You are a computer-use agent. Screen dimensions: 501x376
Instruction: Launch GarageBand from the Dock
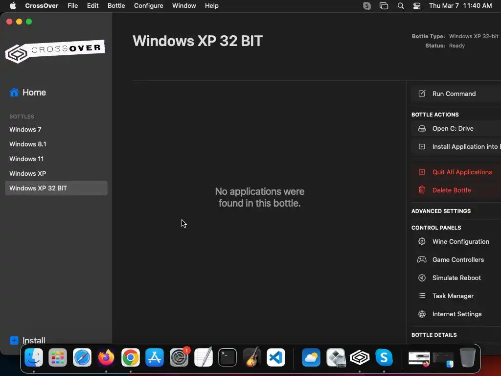pyautogui.click(x=252, y=357)
